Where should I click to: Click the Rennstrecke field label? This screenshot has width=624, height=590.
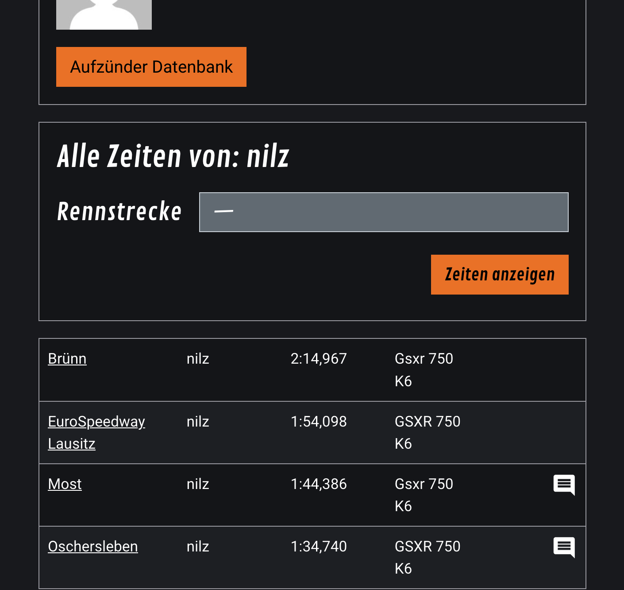point(119,211)
